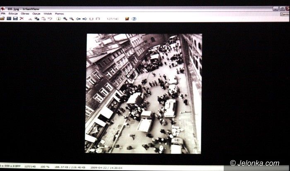This screenshot has height=171, width=290.
Task: Start slideshow using the toolbar icon
Action: pos(9,19)
